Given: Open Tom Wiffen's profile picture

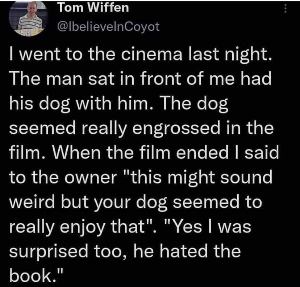Looking at the screenshot, I should tap(28, 18).
